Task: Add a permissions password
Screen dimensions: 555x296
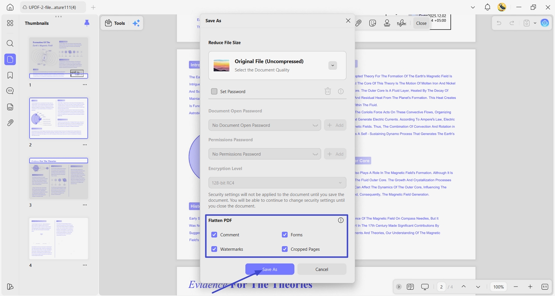Action: [335, 154]
